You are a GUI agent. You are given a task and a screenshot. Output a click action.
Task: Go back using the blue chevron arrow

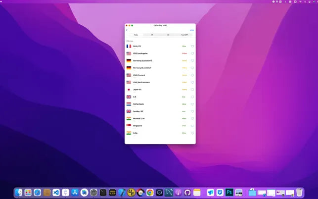tap(127, 30)
